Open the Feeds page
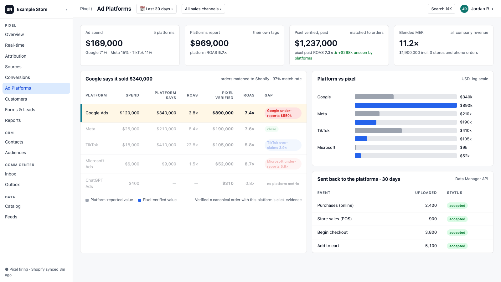501x282 pixels. (x=36, y=217)
